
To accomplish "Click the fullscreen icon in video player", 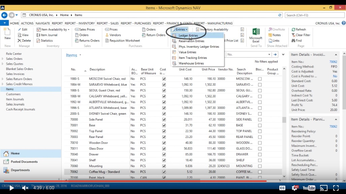I will point(336,188).
